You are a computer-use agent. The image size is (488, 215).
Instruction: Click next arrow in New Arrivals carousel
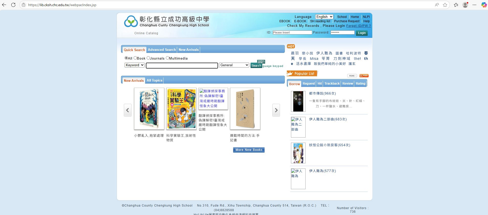(x=276, y=110)
